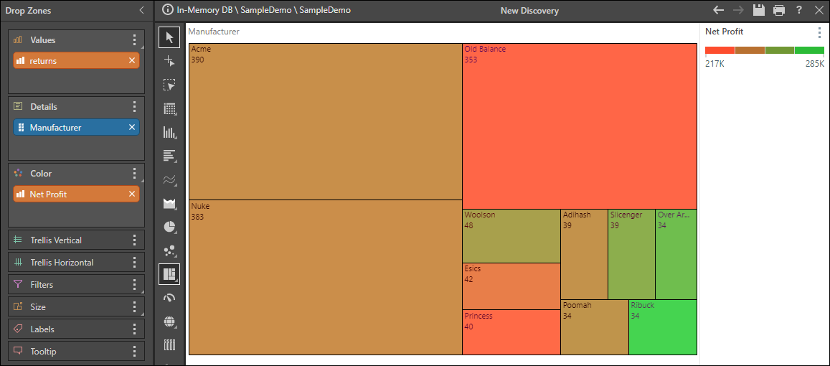
Task: Click the Tooltip drop zone
Action: [x=76, y=351]
